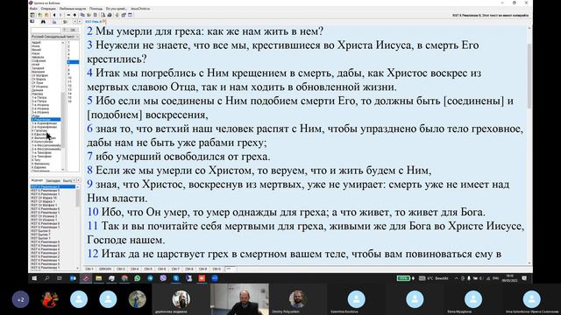Image resolution: width=561 pixels, height=315 pixels.
Task: Open WhatsApp from the taskbar
Action: pyautogui.click(x=138, y=278)
